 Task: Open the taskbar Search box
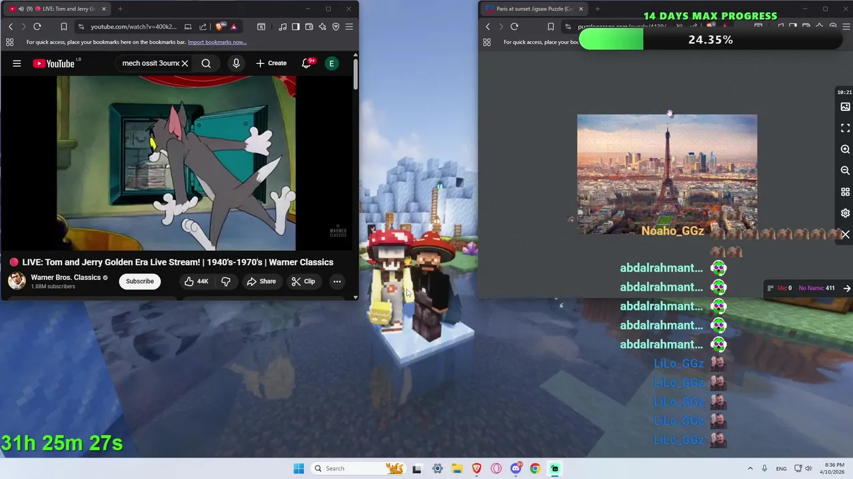360,468
